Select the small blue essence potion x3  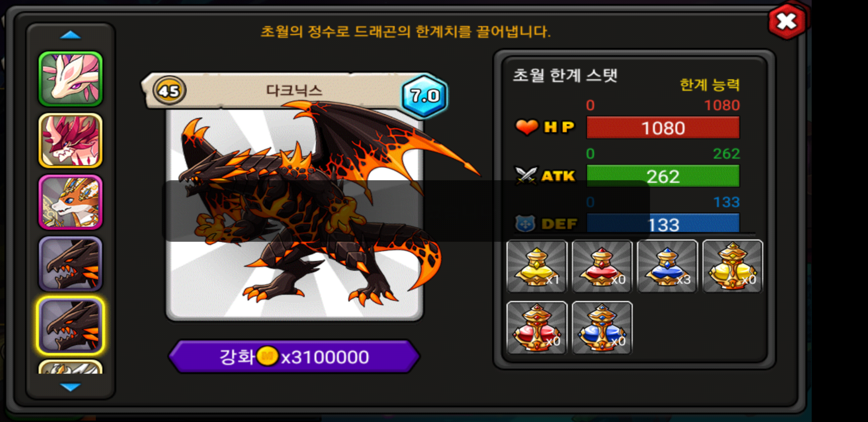pos(667,266)
